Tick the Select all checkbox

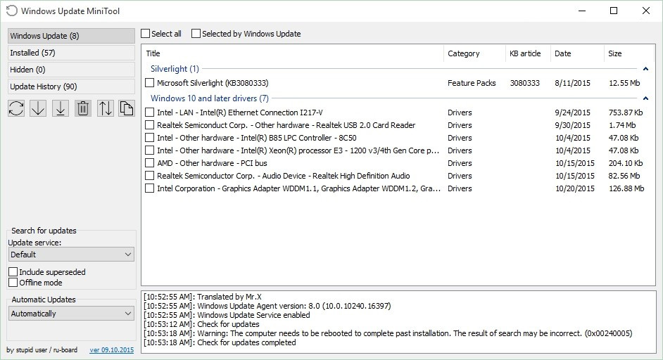tap(146, 33)
